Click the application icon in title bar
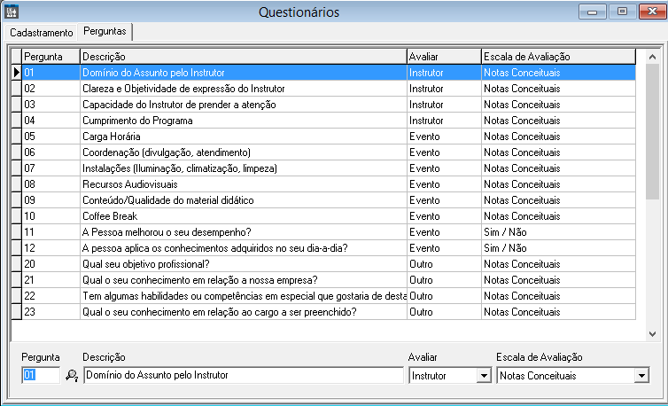Screen dimensions: 668x406 (x=12, y=12)
